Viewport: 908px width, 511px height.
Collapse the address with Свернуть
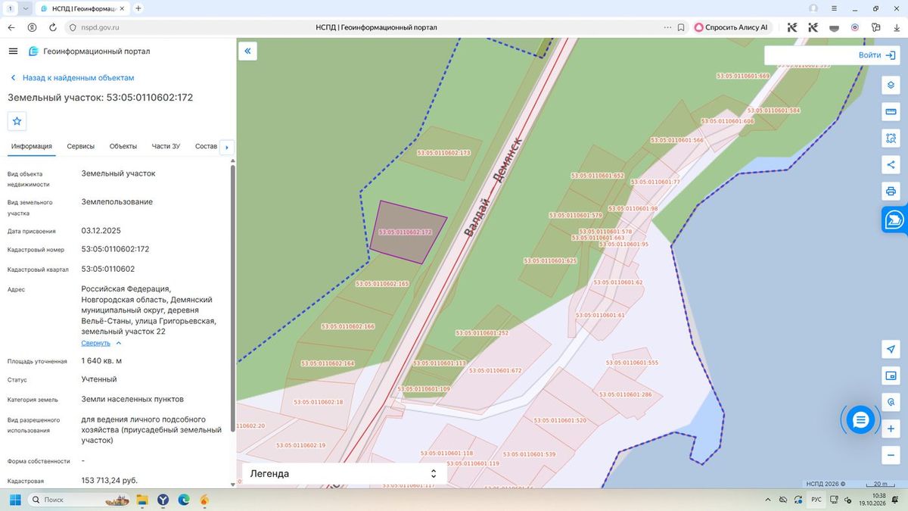click(96, 343)
